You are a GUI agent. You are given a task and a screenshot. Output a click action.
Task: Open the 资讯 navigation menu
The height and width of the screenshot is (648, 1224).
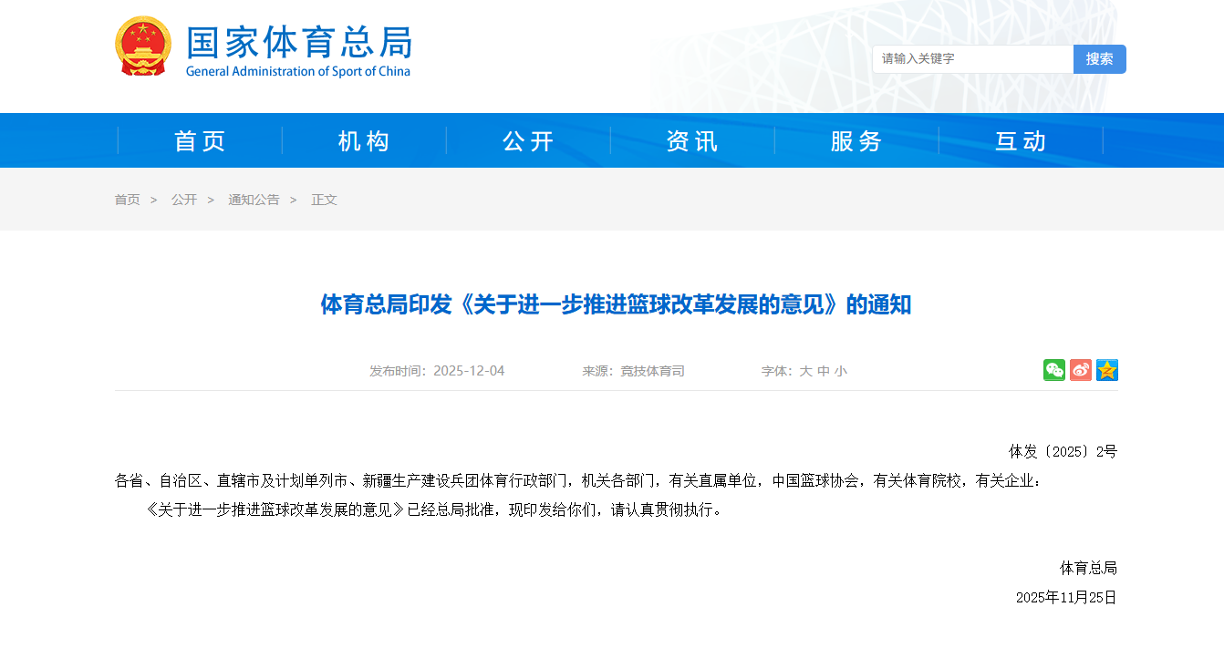coord(692,140)
